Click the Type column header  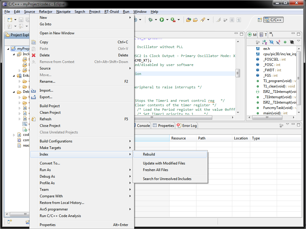[x=263, y=138]
